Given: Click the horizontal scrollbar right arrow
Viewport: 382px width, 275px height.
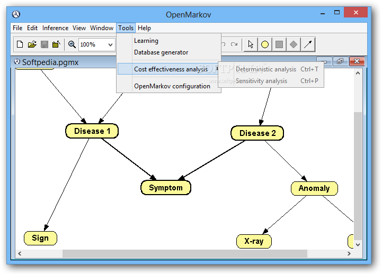Looking at the screenshot, I should coord(349,253).
